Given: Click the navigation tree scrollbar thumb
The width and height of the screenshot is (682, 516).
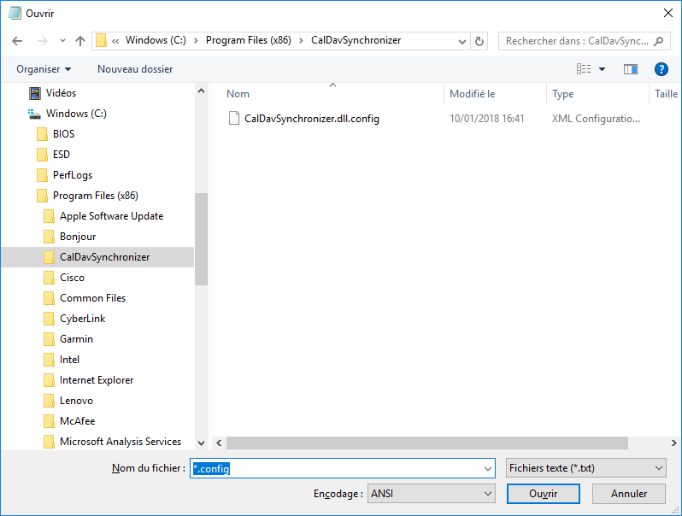Looking at the screenshot, I should (201, 239).
